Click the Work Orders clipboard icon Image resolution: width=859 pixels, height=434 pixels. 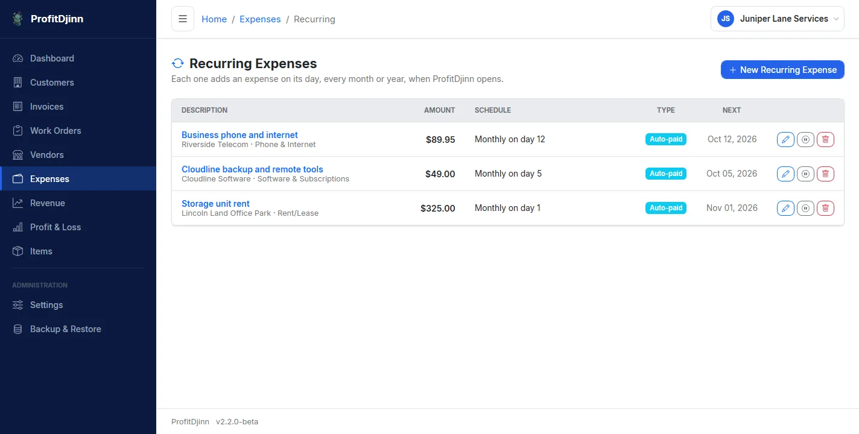pos(18,131)
